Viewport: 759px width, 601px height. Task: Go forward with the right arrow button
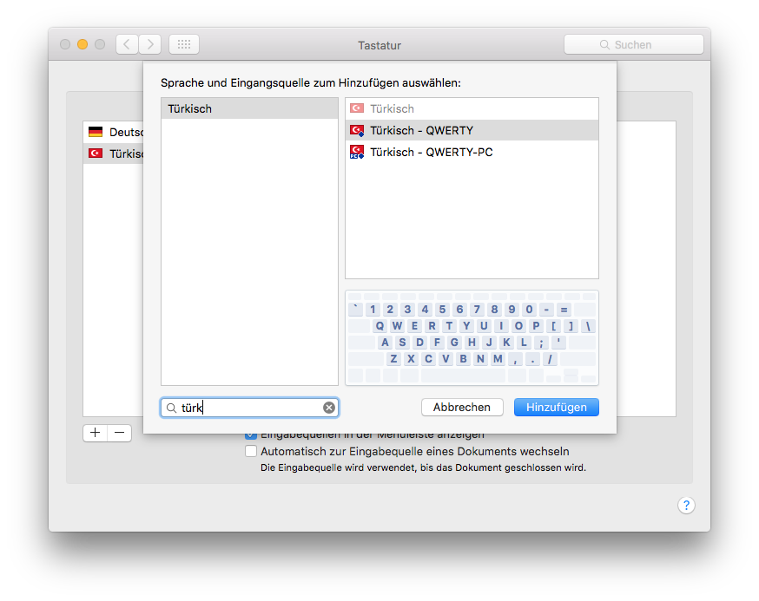point(150,44)
